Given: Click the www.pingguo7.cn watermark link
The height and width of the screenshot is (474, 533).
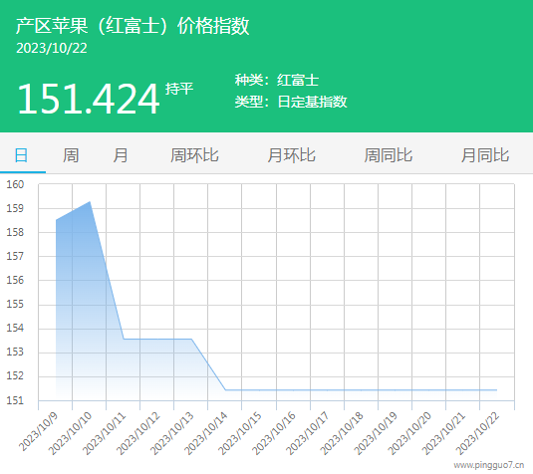Looking at the screenshot, I should 489,465.
